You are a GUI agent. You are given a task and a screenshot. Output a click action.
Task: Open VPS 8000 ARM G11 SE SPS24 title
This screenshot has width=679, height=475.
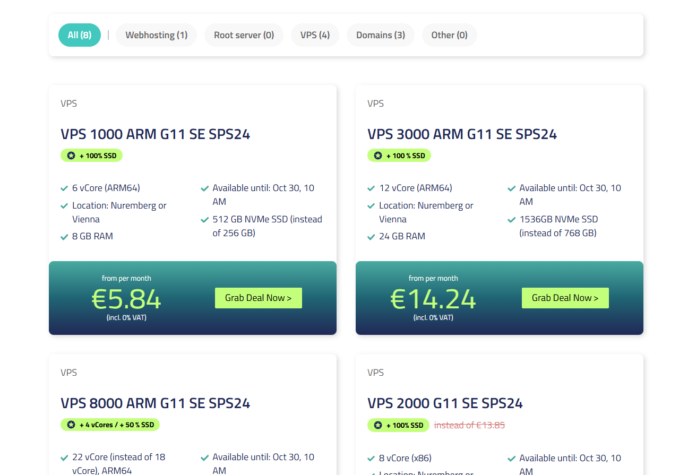(155, 403)
